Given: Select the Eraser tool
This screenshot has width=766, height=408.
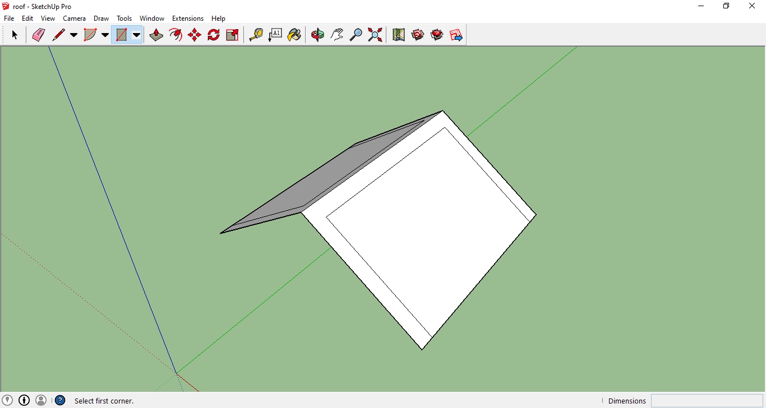Looking at the screenshot, I should coord(38,34).
